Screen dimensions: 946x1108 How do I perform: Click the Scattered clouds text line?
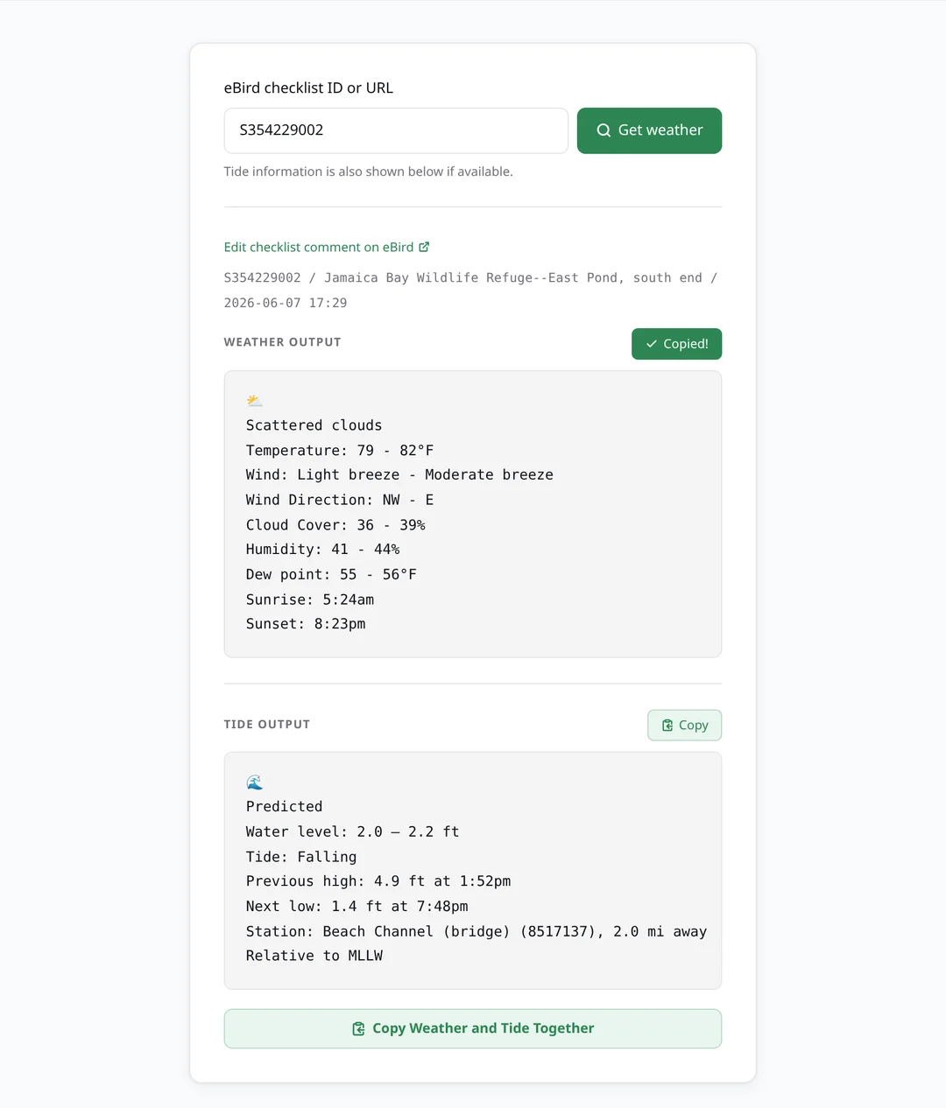pyautogui.click(x=314, y=425)
